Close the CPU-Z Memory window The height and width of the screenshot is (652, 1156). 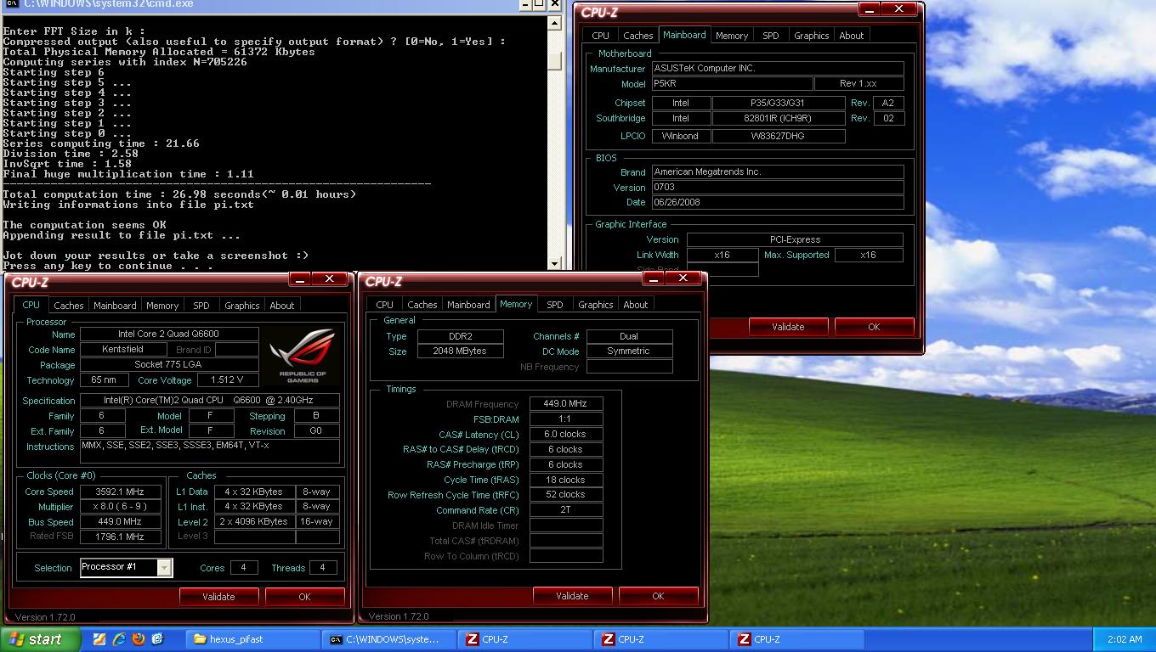point(683,278)
